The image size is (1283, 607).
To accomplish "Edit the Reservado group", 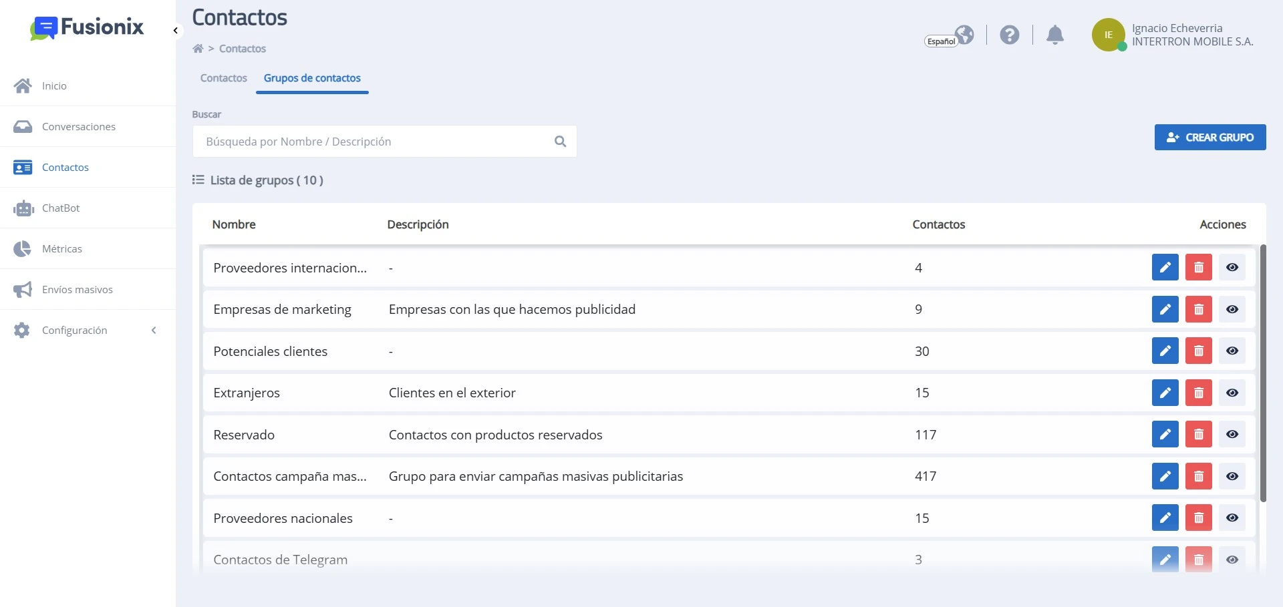I will 1165,435.
